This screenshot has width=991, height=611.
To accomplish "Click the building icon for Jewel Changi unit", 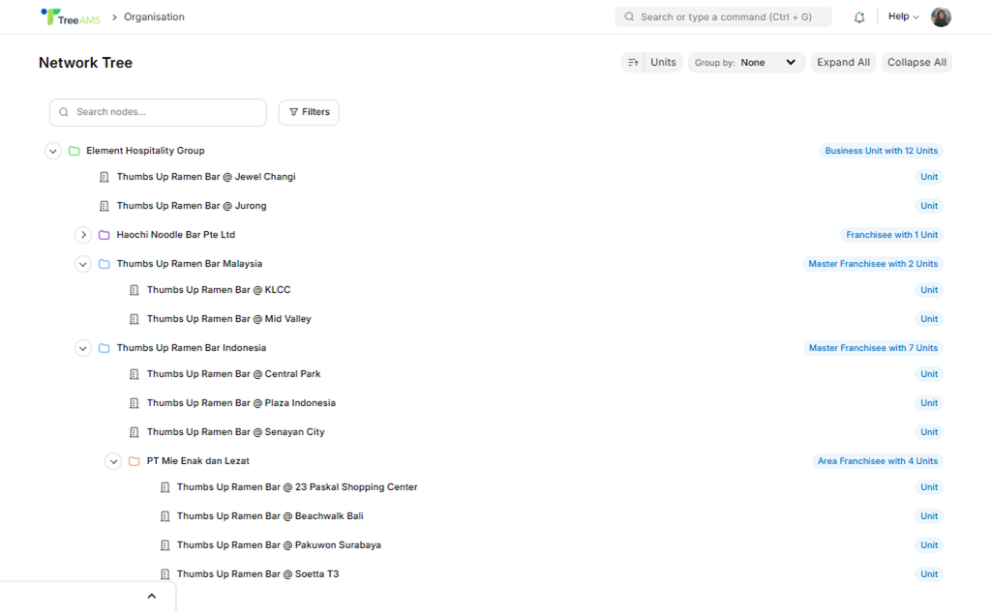I will [105, 177].
